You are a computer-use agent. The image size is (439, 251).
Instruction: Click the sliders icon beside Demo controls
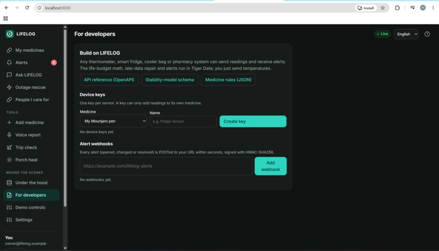[x=9, y=207]
